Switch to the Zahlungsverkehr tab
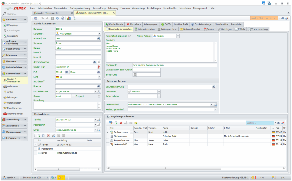The width and height of the screenshot is (292, 181). [x=167, y=29]
